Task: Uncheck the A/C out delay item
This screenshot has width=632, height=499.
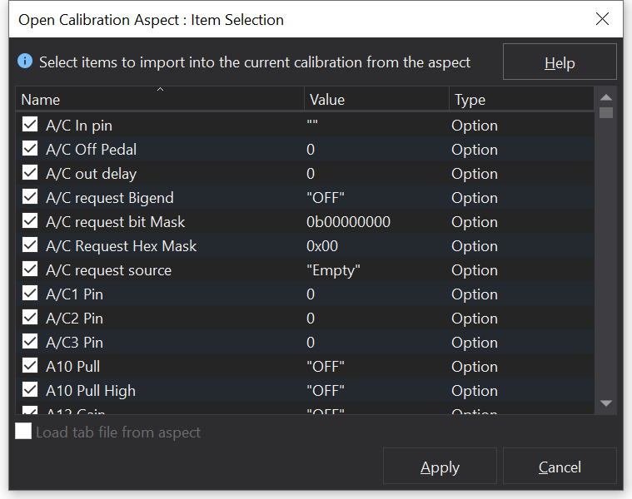Action: [x=30, y=173]
